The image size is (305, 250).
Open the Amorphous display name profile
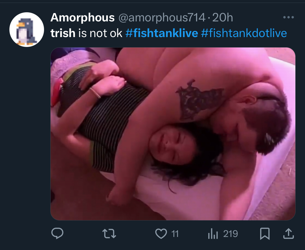[82, 17]
